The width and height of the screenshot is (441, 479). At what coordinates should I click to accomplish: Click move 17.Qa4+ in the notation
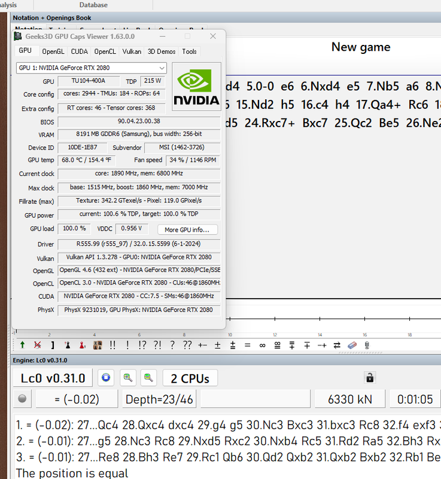point(378,104)
